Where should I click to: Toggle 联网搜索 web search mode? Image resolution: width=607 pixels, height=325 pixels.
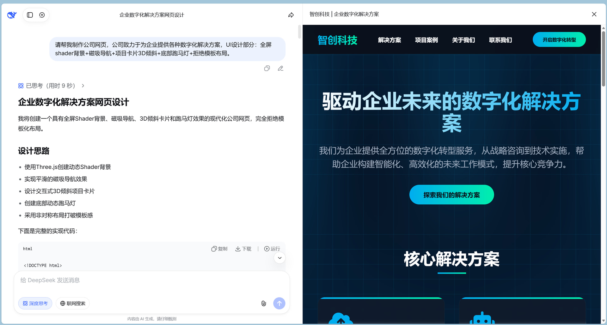pyautogui.click(x=73, y=304)
